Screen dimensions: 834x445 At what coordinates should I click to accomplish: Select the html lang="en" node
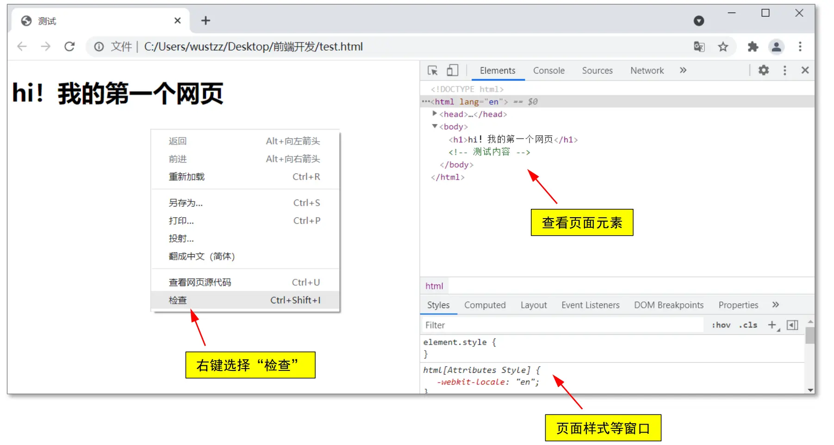pos(617,101)
